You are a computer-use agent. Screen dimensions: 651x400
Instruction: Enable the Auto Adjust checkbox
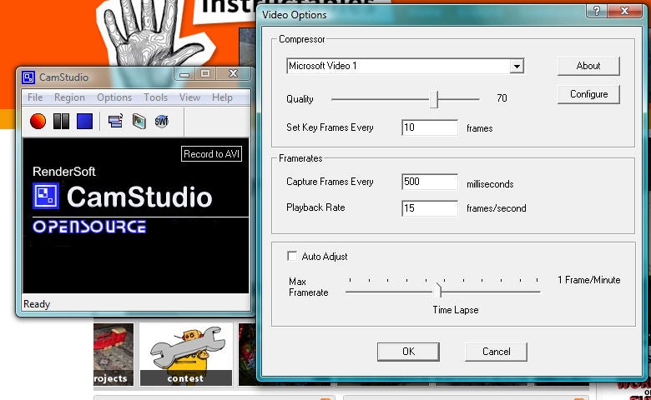coord(292,256)
